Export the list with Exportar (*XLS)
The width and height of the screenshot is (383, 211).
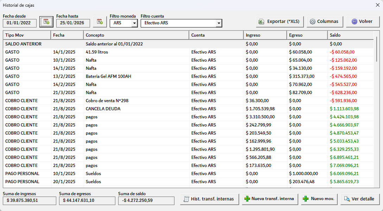(280, 21)
